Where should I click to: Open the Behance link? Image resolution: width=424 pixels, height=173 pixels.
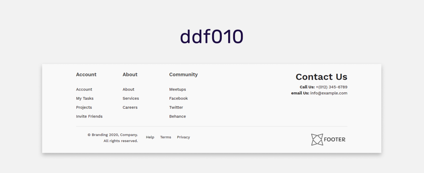[177, 116]
